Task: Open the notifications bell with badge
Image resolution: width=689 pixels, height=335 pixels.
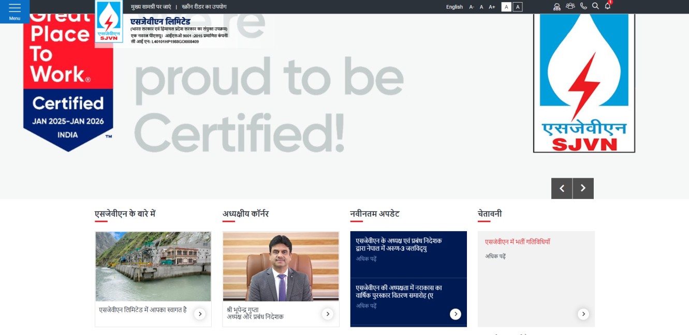Action: click(608, 7)
